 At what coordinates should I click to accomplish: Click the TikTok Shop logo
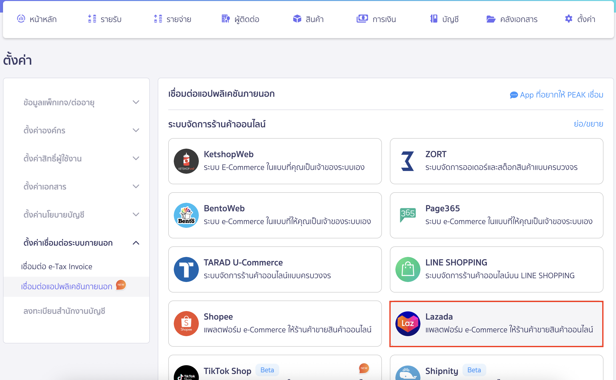coord(186,373)
